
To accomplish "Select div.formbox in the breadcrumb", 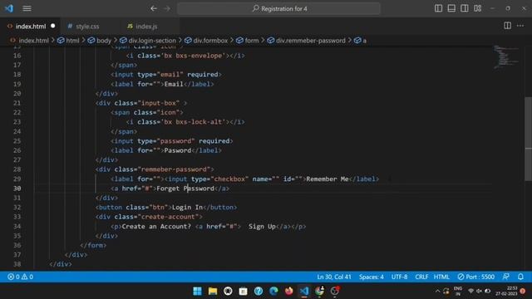I will [x=210, y=41].
